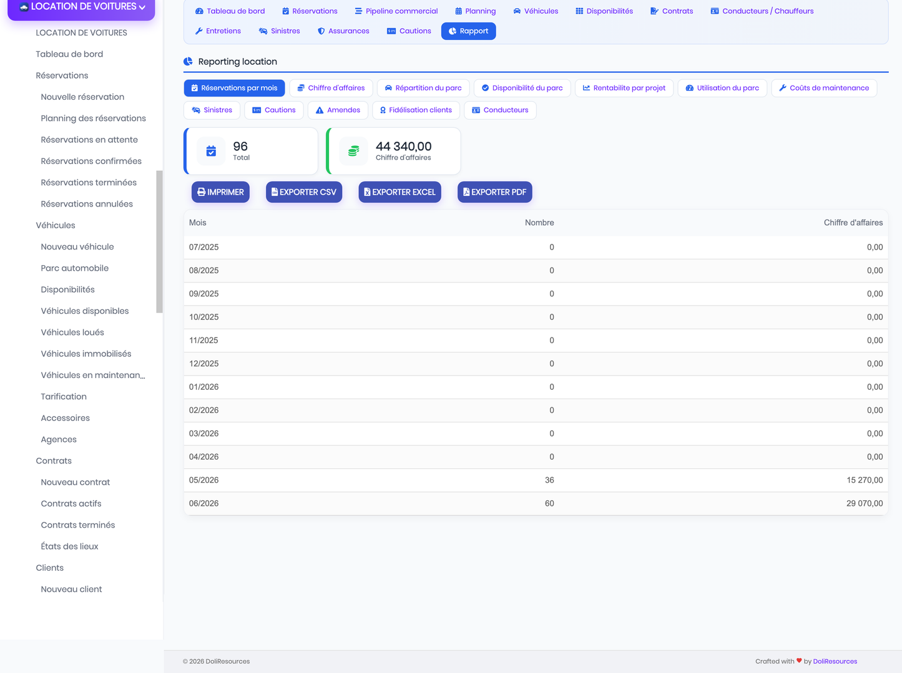Click the sidebar vertical scrollbar
Image resolution: width=902 pixels, height=673 pixels.
(x=159, y=241)
